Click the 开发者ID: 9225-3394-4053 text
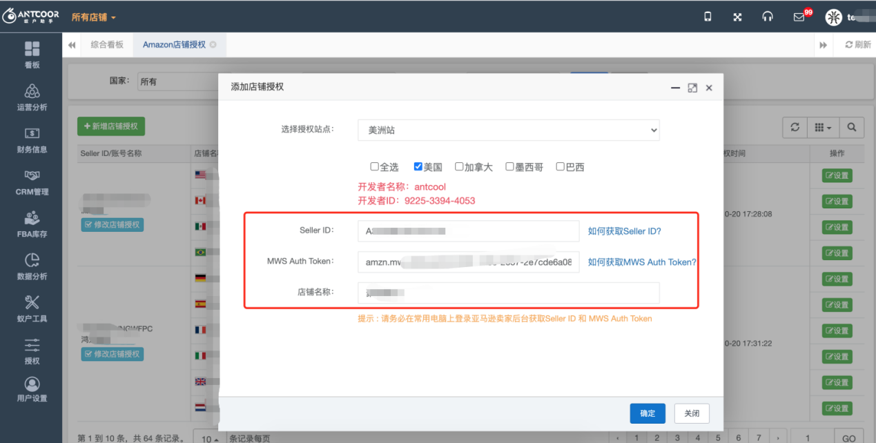This screenshot has width=876, height=443. click(416, 201)
